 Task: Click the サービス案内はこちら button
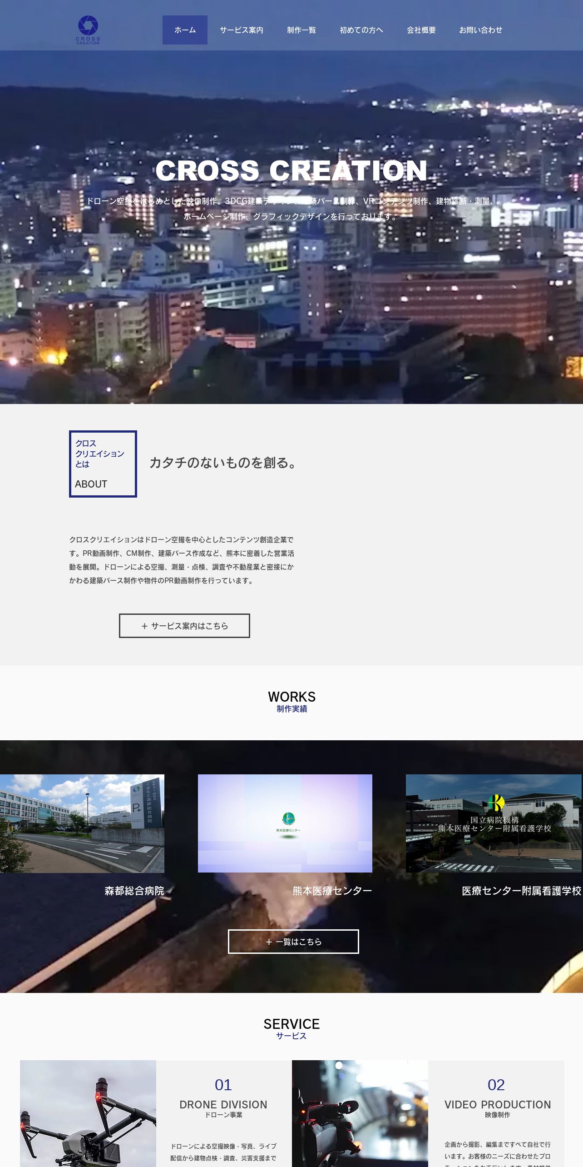click(x=184, y=626)
